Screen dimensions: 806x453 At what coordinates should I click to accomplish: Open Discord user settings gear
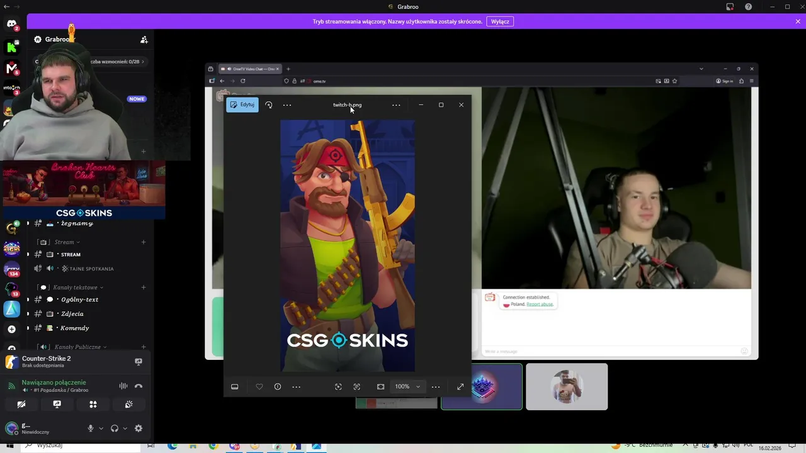tap(139, 428)
